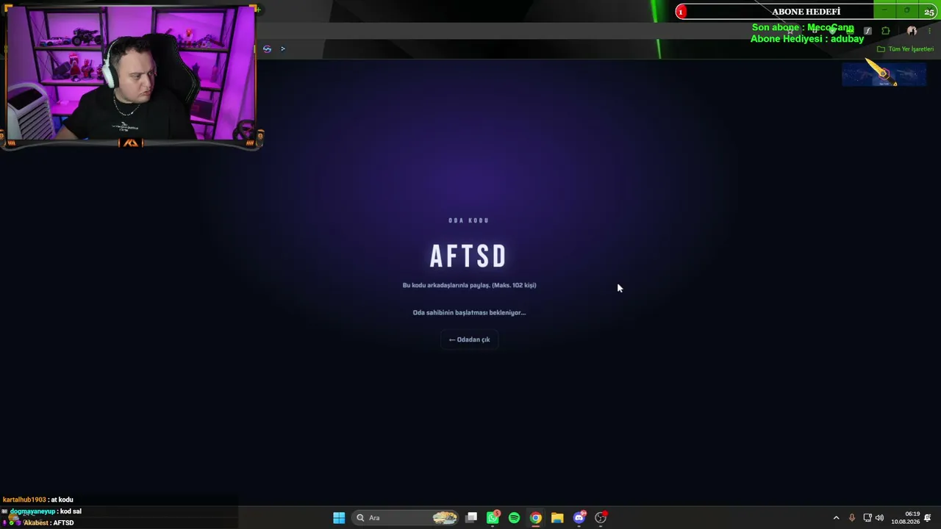Click the second bookmark bar arrow icon
Viewport: 941px width, 529px height.
(x=282, y=49)
